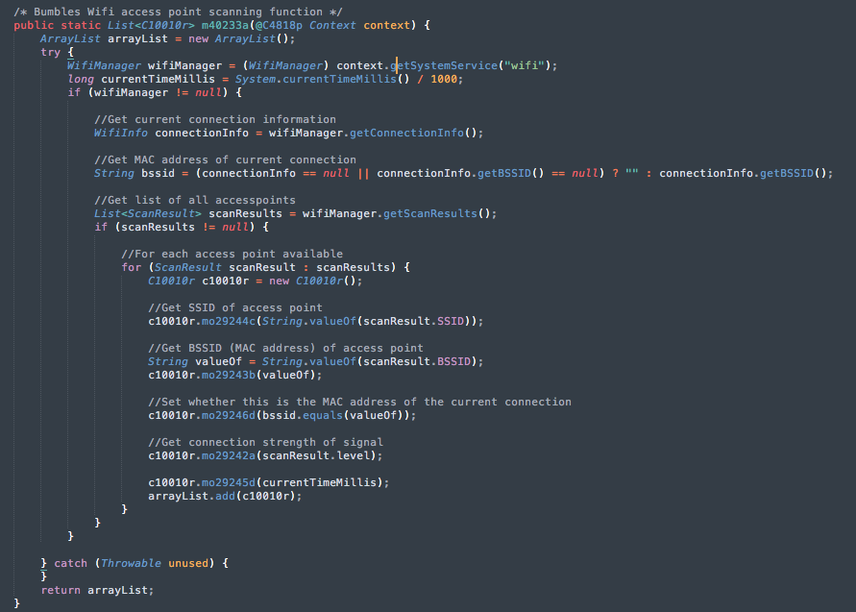This screenshot has width=856, height=612.
Task: Click the catch keyword
Action: coord(70,563)
